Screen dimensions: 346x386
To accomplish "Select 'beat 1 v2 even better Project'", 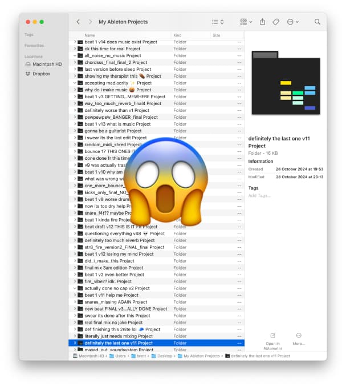I will coord(157,275).
